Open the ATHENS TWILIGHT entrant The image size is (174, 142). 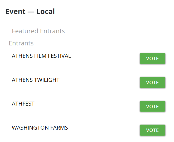click(36, 80)
